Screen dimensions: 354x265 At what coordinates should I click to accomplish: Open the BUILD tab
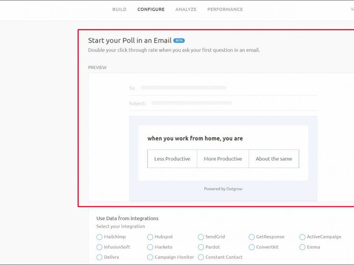click(x=119, y=9)
